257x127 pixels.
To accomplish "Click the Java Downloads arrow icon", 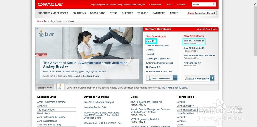I will (175, 78).
